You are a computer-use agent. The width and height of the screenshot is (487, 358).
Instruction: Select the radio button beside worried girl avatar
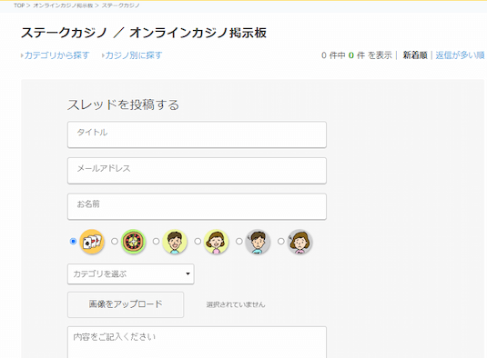click(280, 241)
